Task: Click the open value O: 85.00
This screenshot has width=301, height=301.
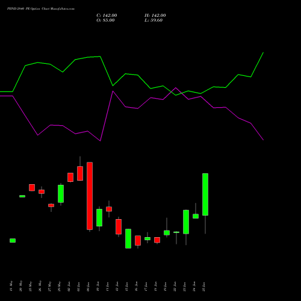Action: point(105,20)
